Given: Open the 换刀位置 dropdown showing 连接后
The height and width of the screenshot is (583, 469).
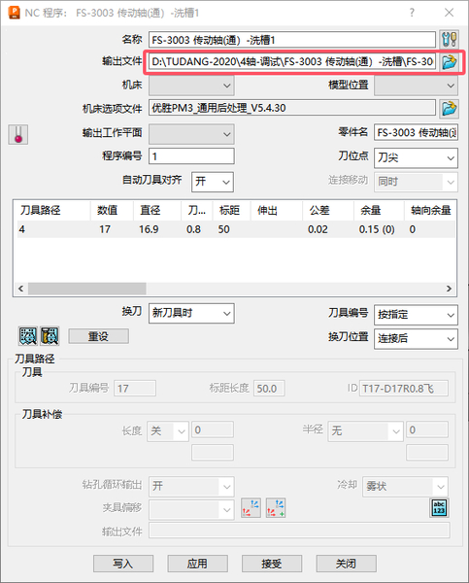Looking at the screenshot, I should coord(416,339).
